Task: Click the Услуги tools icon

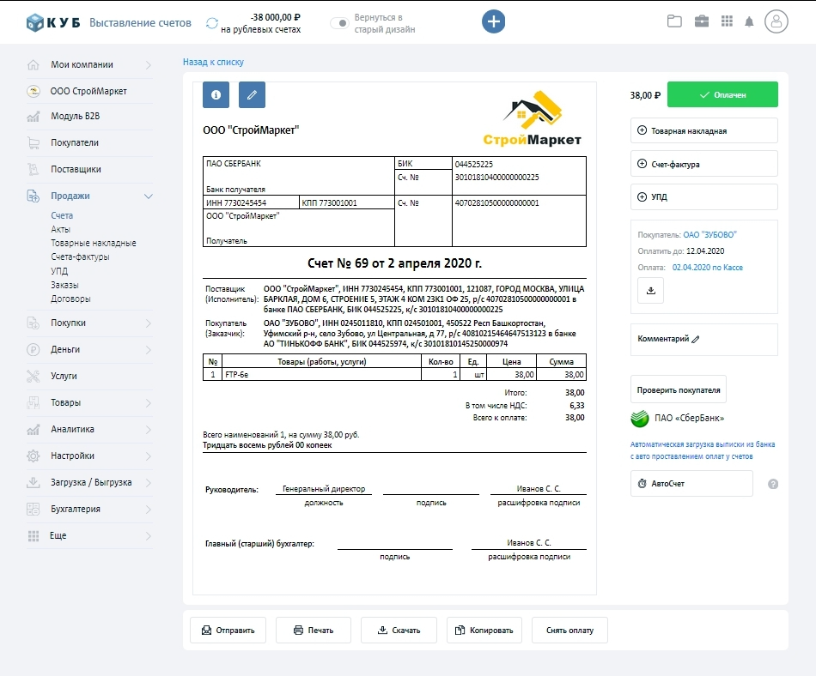Action: (33, 377)
